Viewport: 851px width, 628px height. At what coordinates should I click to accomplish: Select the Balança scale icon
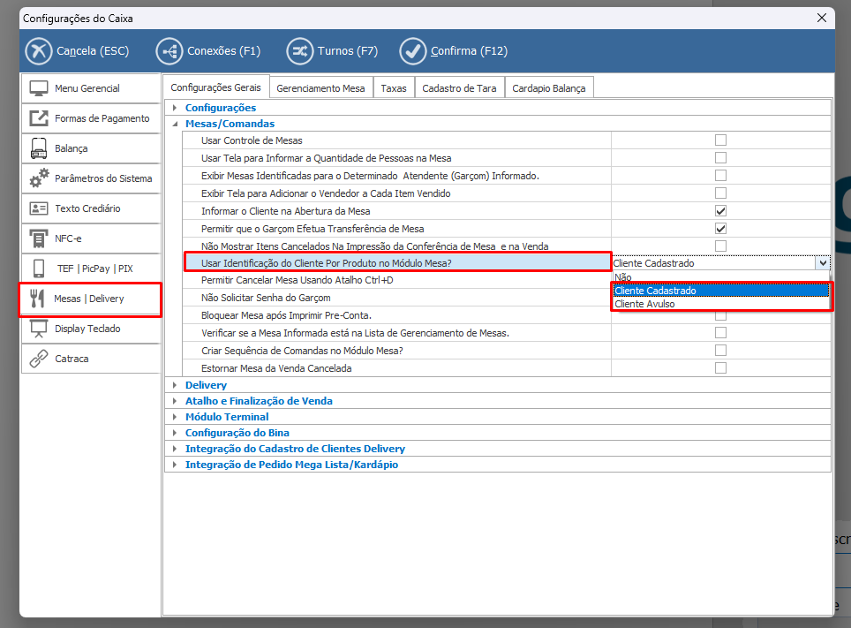[x=39, y=148]
